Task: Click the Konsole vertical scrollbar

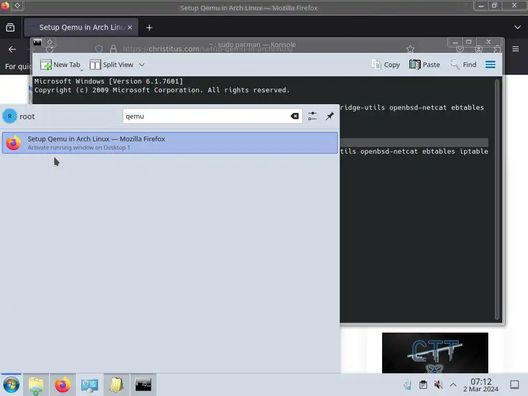Action: coord(497,199)
